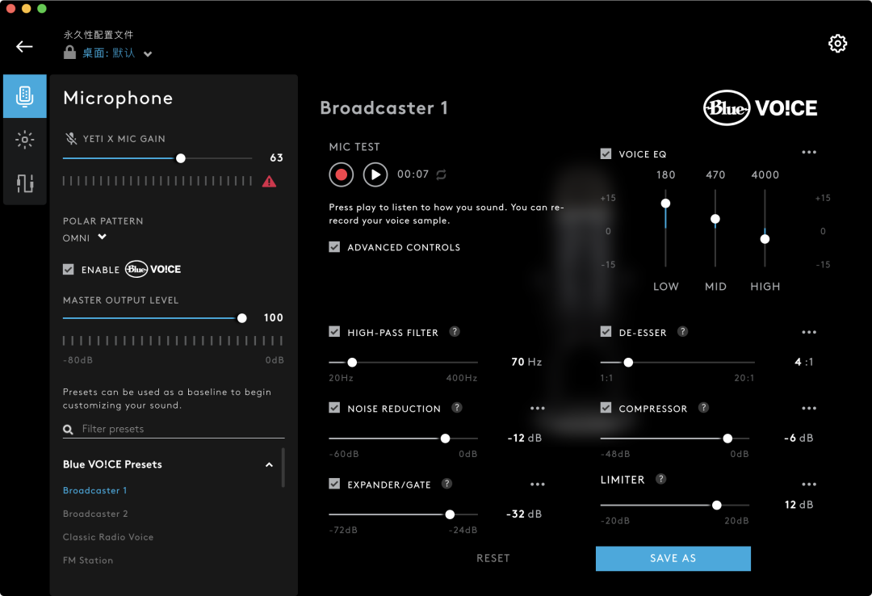Open the Lighting tab with sun icon
872x596 pixels.
click(x=24, y=140)
